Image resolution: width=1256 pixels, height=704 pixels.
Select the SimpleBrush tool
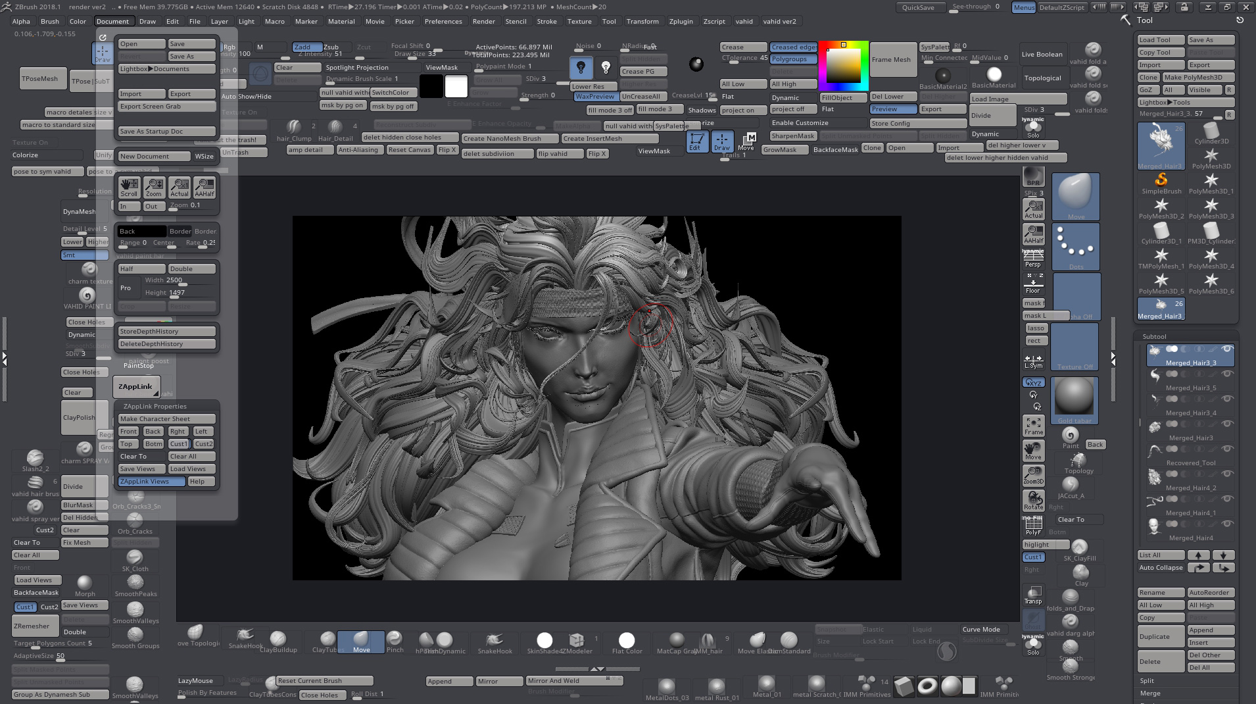coord(1161,183)
